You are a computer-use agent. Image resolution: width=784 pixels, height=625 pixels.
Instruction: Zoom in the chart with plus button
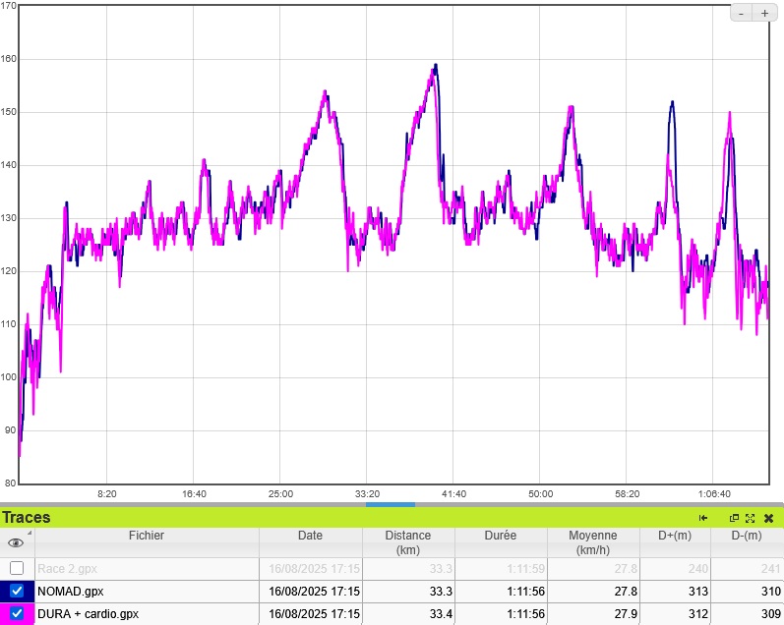(765, 13)
